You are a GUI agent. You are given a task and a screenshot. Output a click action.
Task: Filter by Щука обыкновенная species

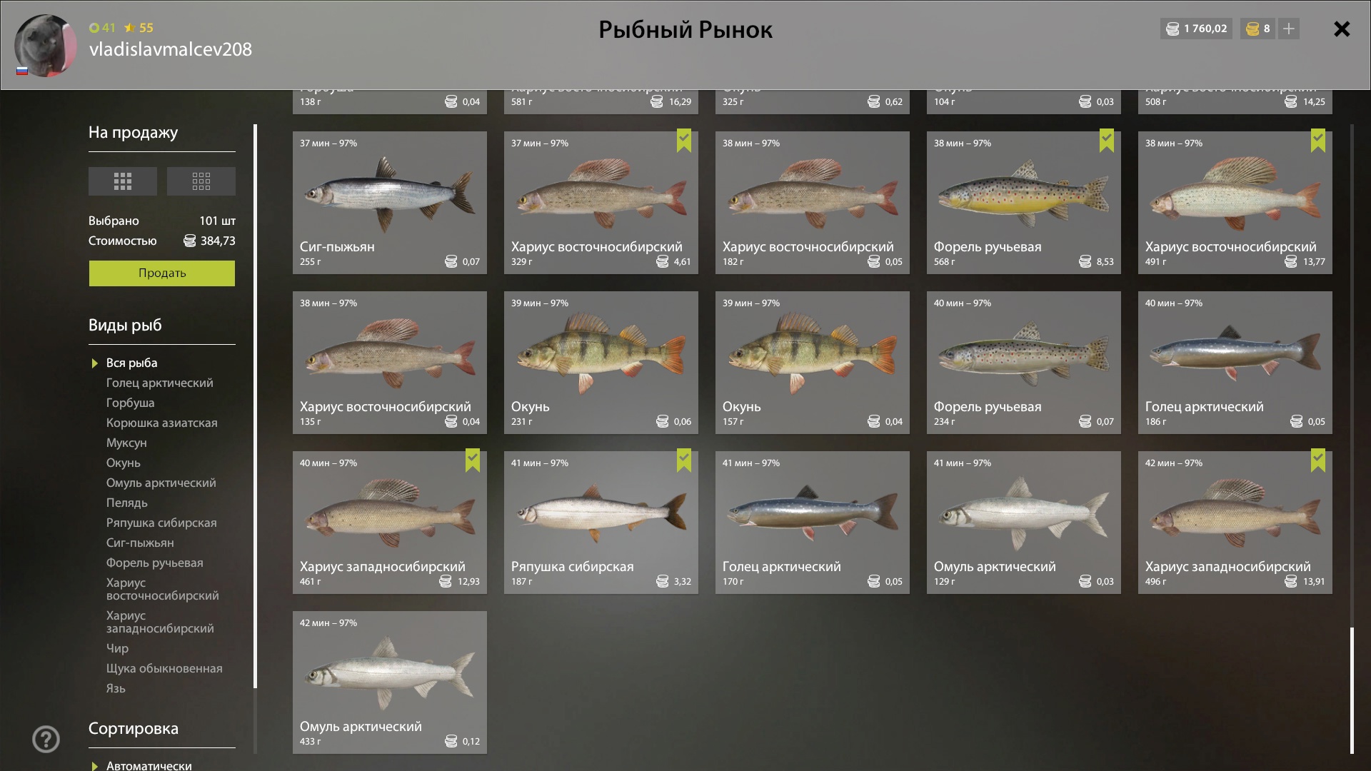[x=164, y=668]
